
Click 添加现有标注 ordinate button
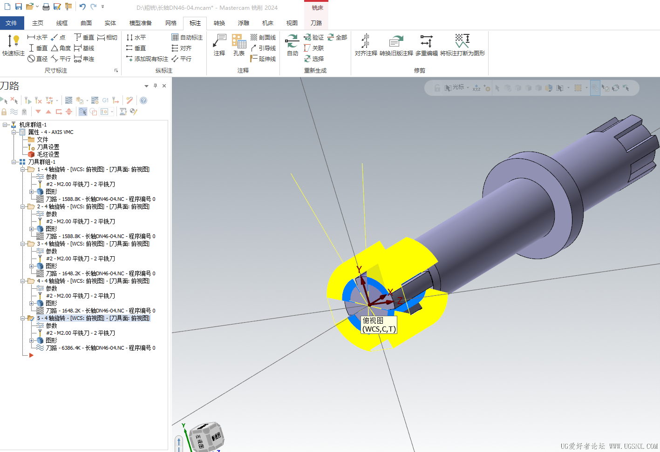pos(147,59)
